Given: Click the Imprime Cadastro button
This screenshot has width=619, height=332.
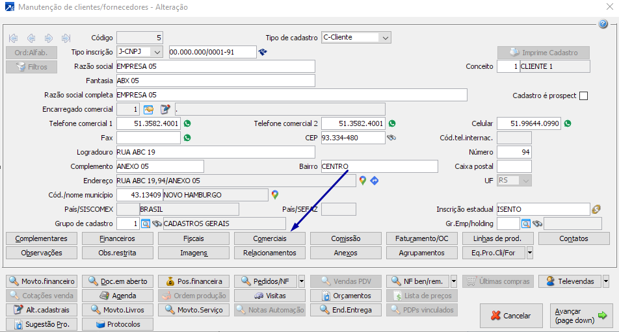Looking at the screenshot, I should point(544,53).
